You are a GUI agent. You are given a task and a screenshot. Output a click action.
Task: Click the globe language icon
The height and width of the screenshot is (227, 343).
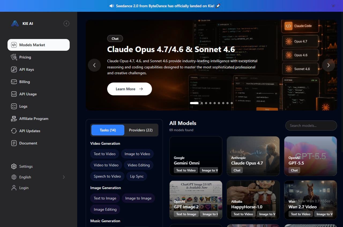pyautogui.click(x=14, y=177)
